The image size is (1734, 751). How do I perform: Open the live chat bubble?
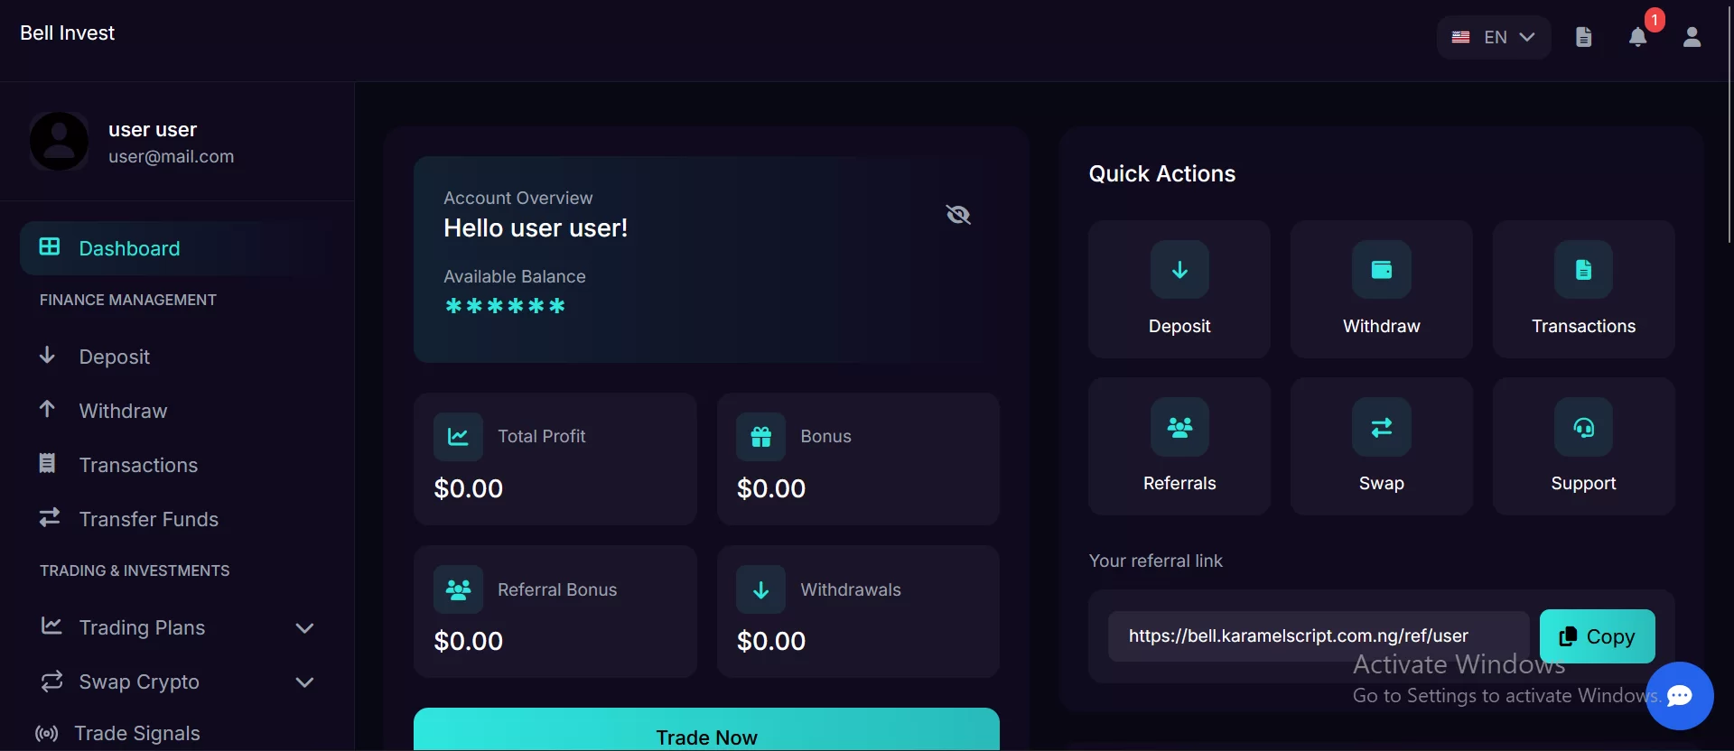pos(1679,696)
